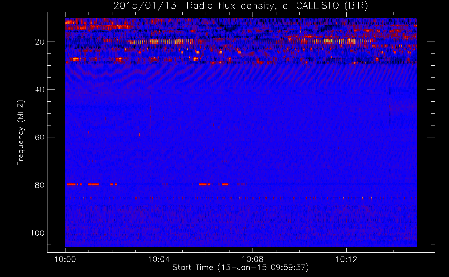449x277 pixels.
Task: Click the 10:00 time tick label
Action: [65, 260]
